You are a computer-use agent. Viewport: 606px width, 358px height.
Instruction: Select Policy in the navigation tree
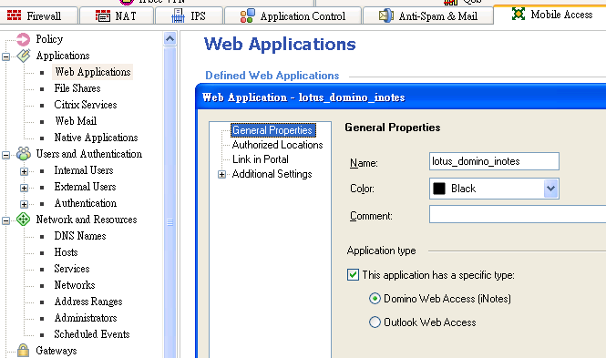tap(49, 39)
